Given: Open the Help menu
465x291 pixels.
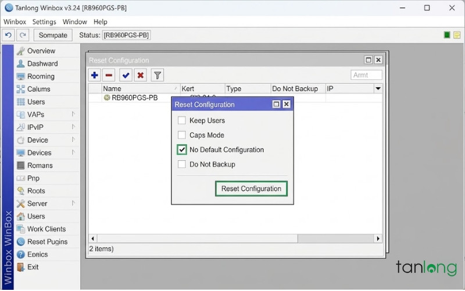Looking at the screenshot, I should pyautogui.click(x=100, y=22).
